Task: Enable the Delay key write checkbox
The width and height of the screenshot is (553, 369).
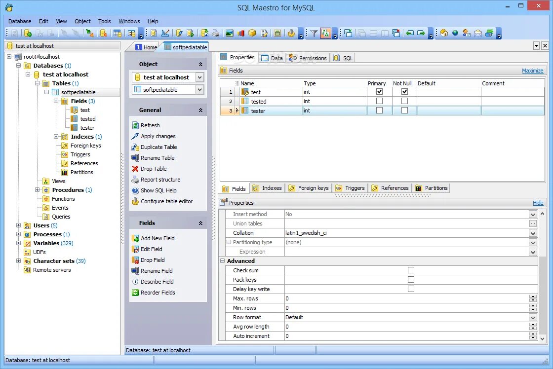Action: click(411, 289)
